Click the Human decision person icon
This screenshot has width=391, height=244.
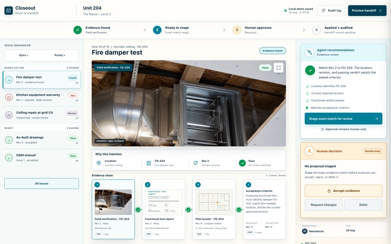(309, 151)
